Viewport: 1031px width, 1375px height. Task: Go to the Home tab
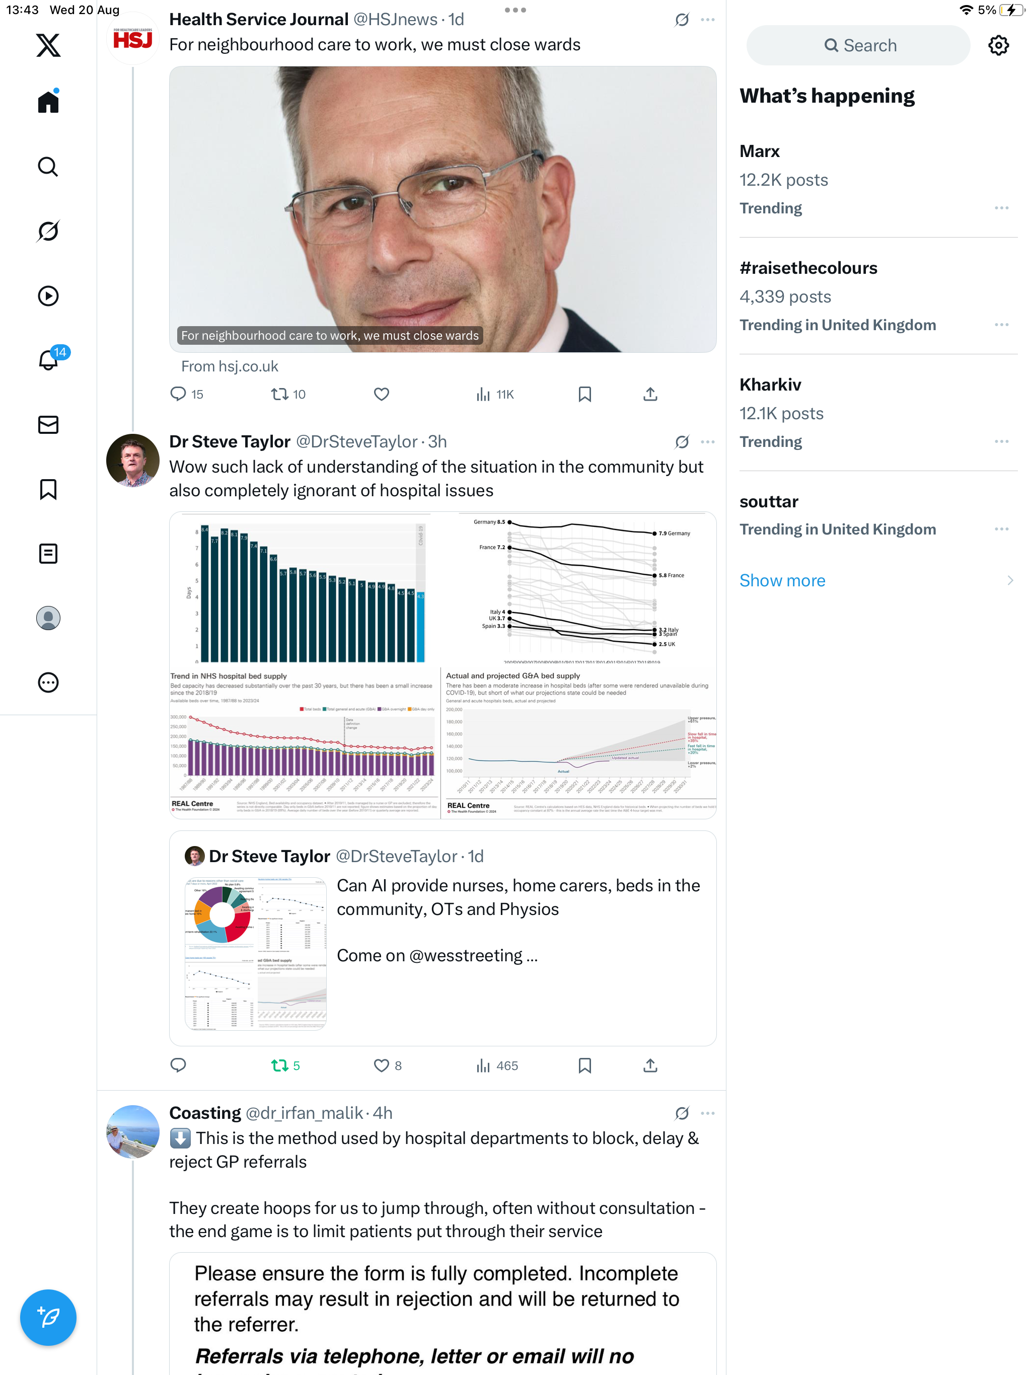(48, 102)
